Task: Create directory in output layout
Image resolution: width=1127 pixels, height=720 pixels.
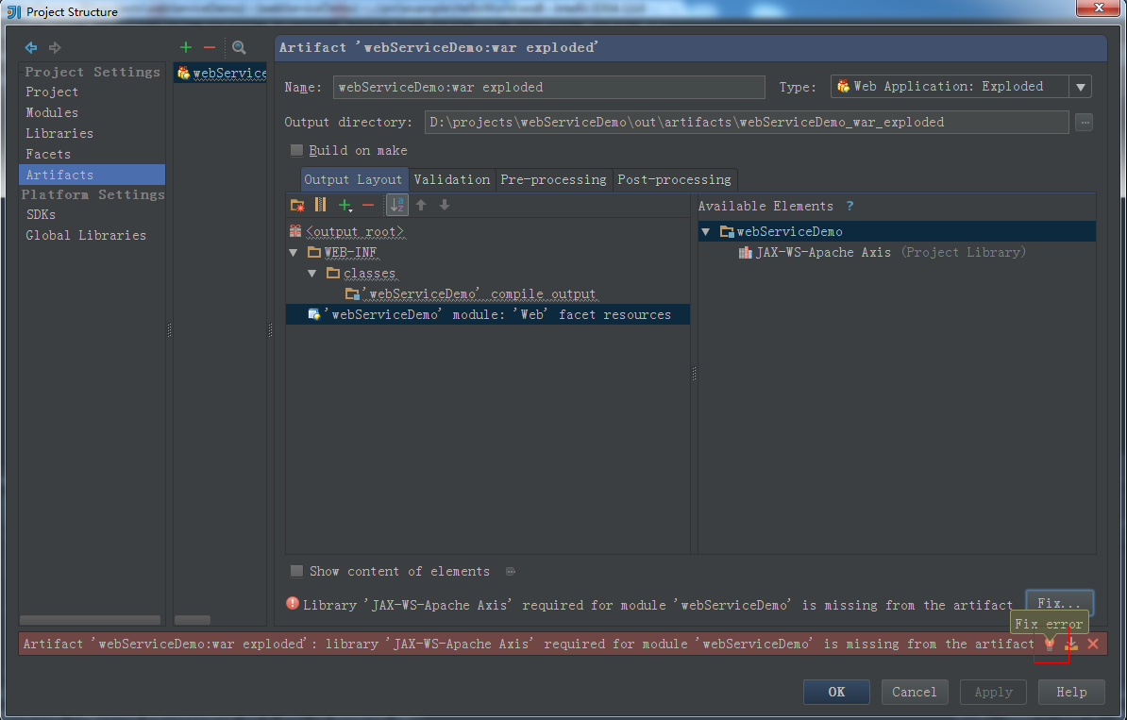Action: [x=296, y=206]
